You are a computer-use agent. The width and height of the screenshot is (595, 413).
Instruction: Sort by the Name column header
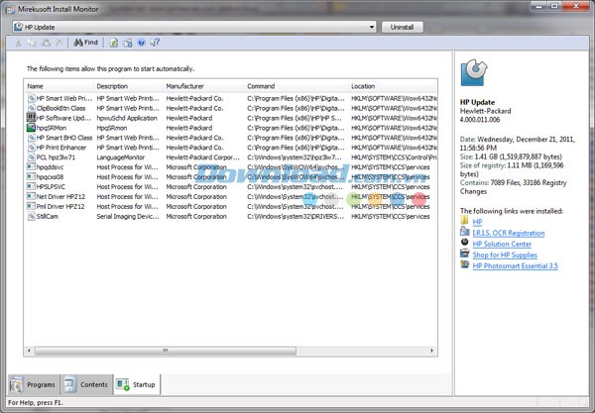[x=59, y=86]
